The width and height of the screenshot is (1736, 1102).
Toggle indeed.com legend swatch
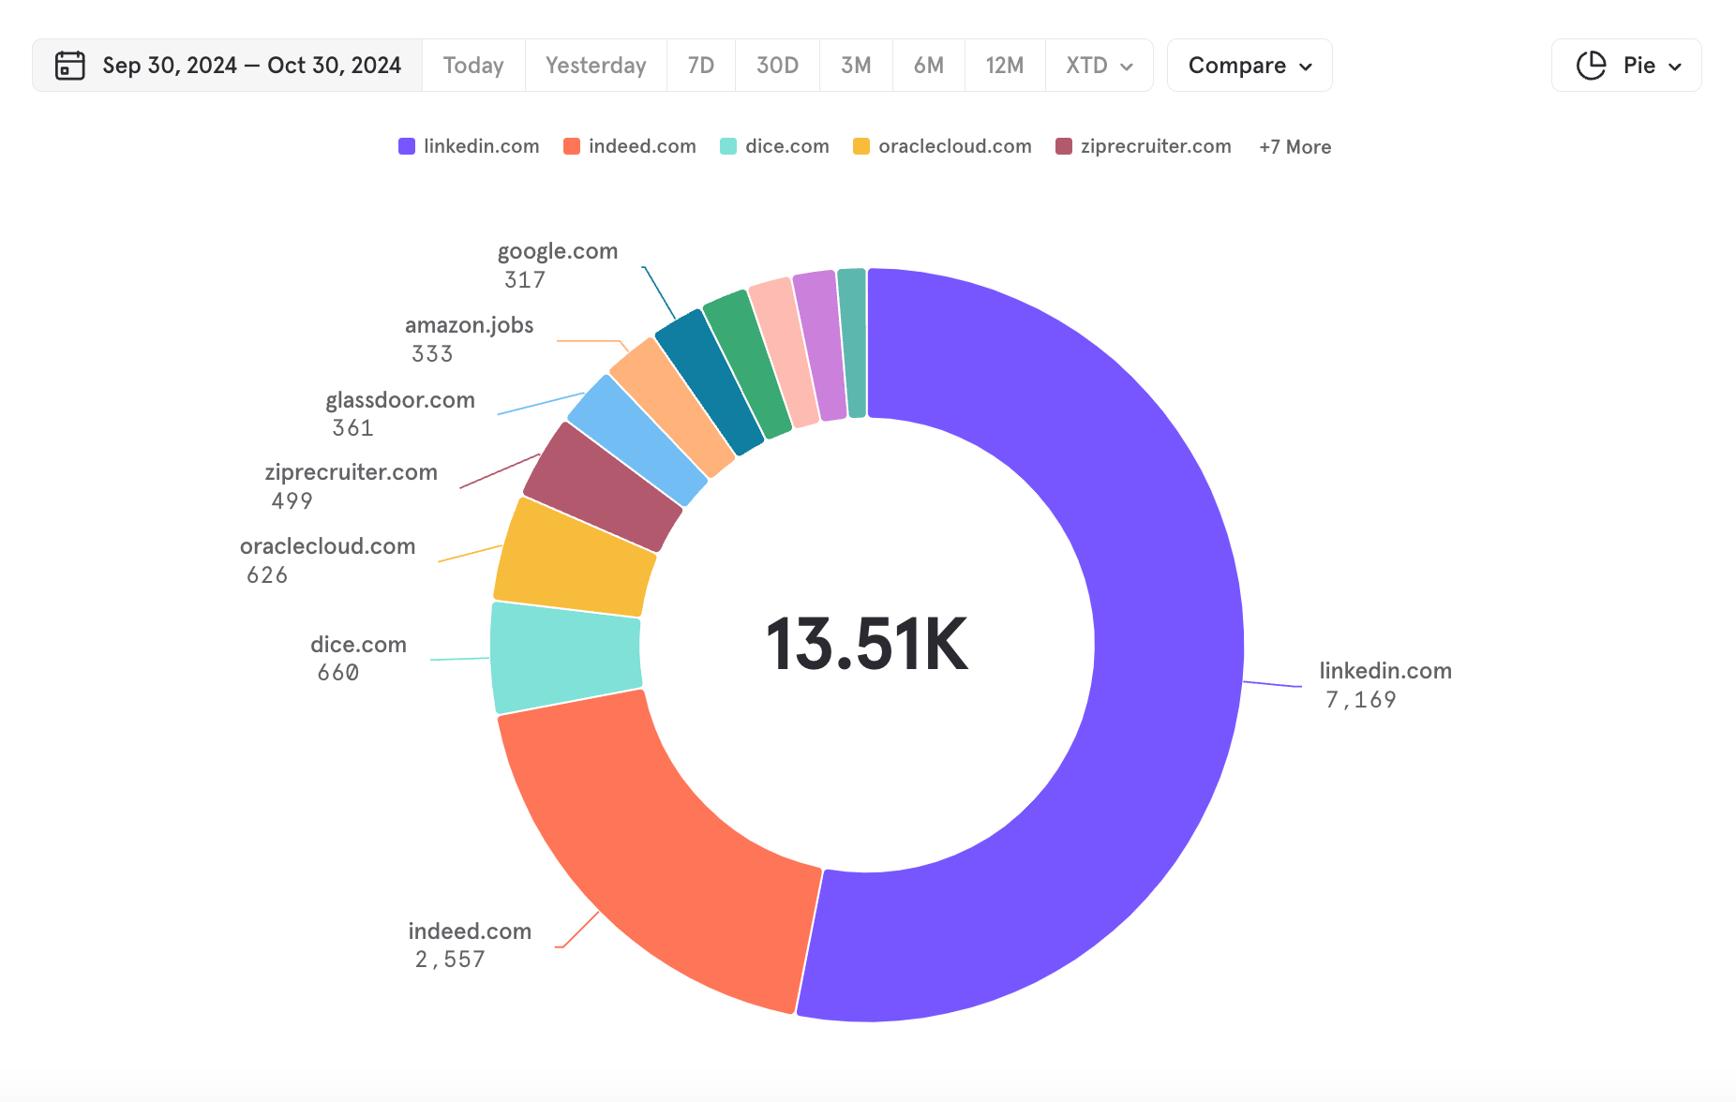(x=572, y=146)
